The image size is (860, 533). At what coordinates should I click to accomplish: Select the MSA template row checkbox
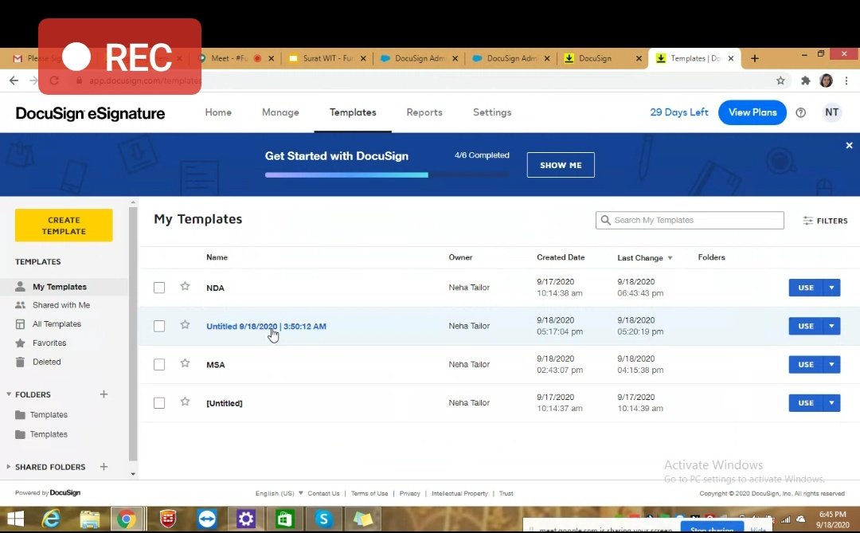pos(159,364)
